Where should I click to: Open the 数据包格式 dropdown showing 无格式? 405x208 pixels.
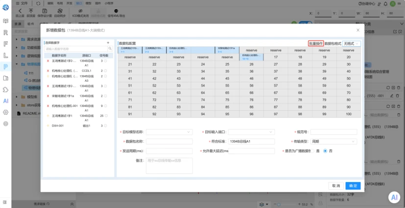pos(351,44)
